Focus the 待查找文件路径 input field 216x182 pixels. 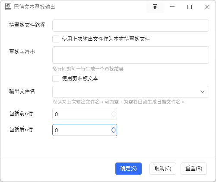(x=130, y=26)
